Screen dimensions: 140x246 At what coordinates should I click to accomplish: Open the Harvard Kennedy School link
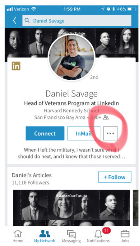click(72, 111)
